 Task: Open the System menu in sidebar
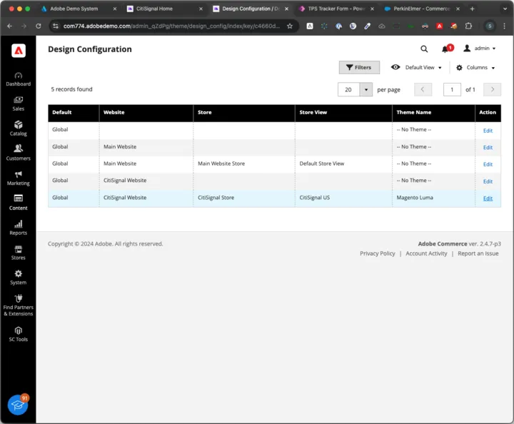[19, 278]
